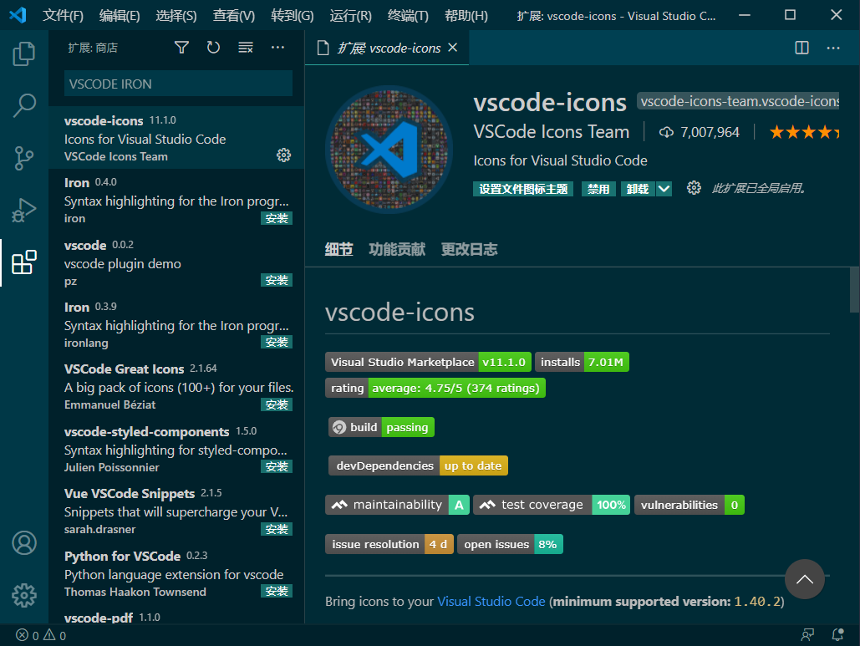Image resolution: width=860 pixels, height=646 pixels.
Task: Click the VSCode Icons Team publisher link
Action: (x=552, y=132)
